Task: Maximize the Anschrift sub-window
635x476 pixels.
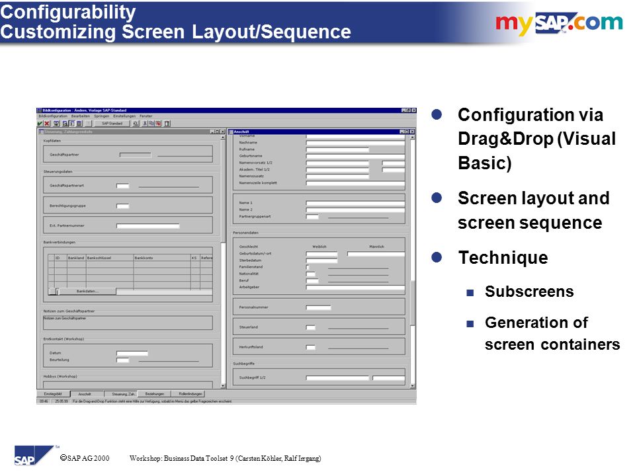Action: 407,132
